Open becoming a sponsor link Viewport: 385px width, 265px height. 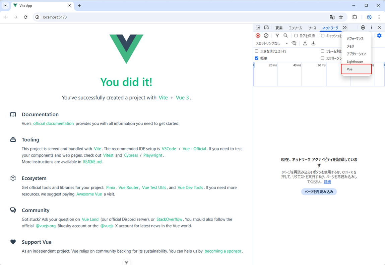tap(223, 251)
